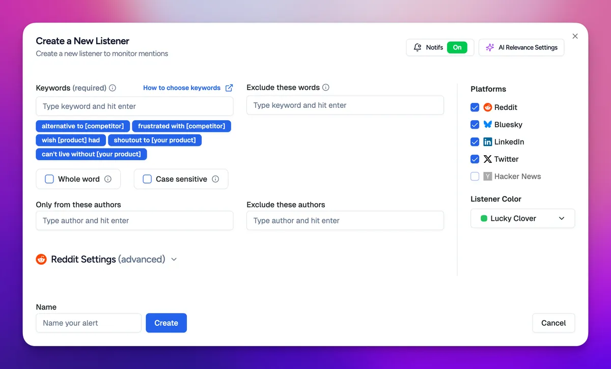Select the frustrated with [competitor] keyword tag
The width and height of the screenshot is (611, 369).
[181, 126]
